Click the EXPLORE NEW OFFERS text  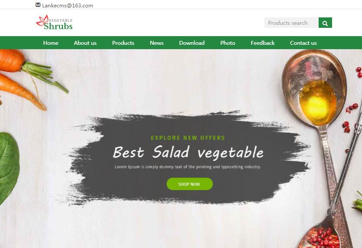coord(188,138)
